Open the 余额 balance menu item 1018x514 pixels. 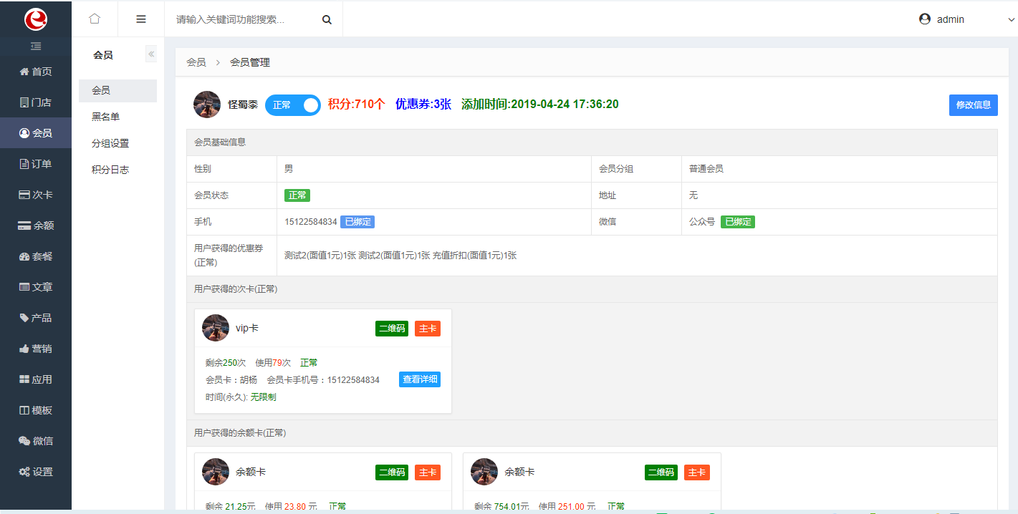(x=36, y=226)
